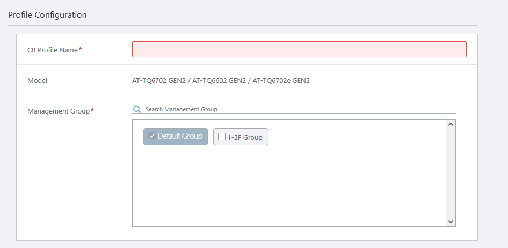The height and width of the screenshot is (248, 508).
Task: Click the CB Profile Name label
Action: click(x=53, y=50)
